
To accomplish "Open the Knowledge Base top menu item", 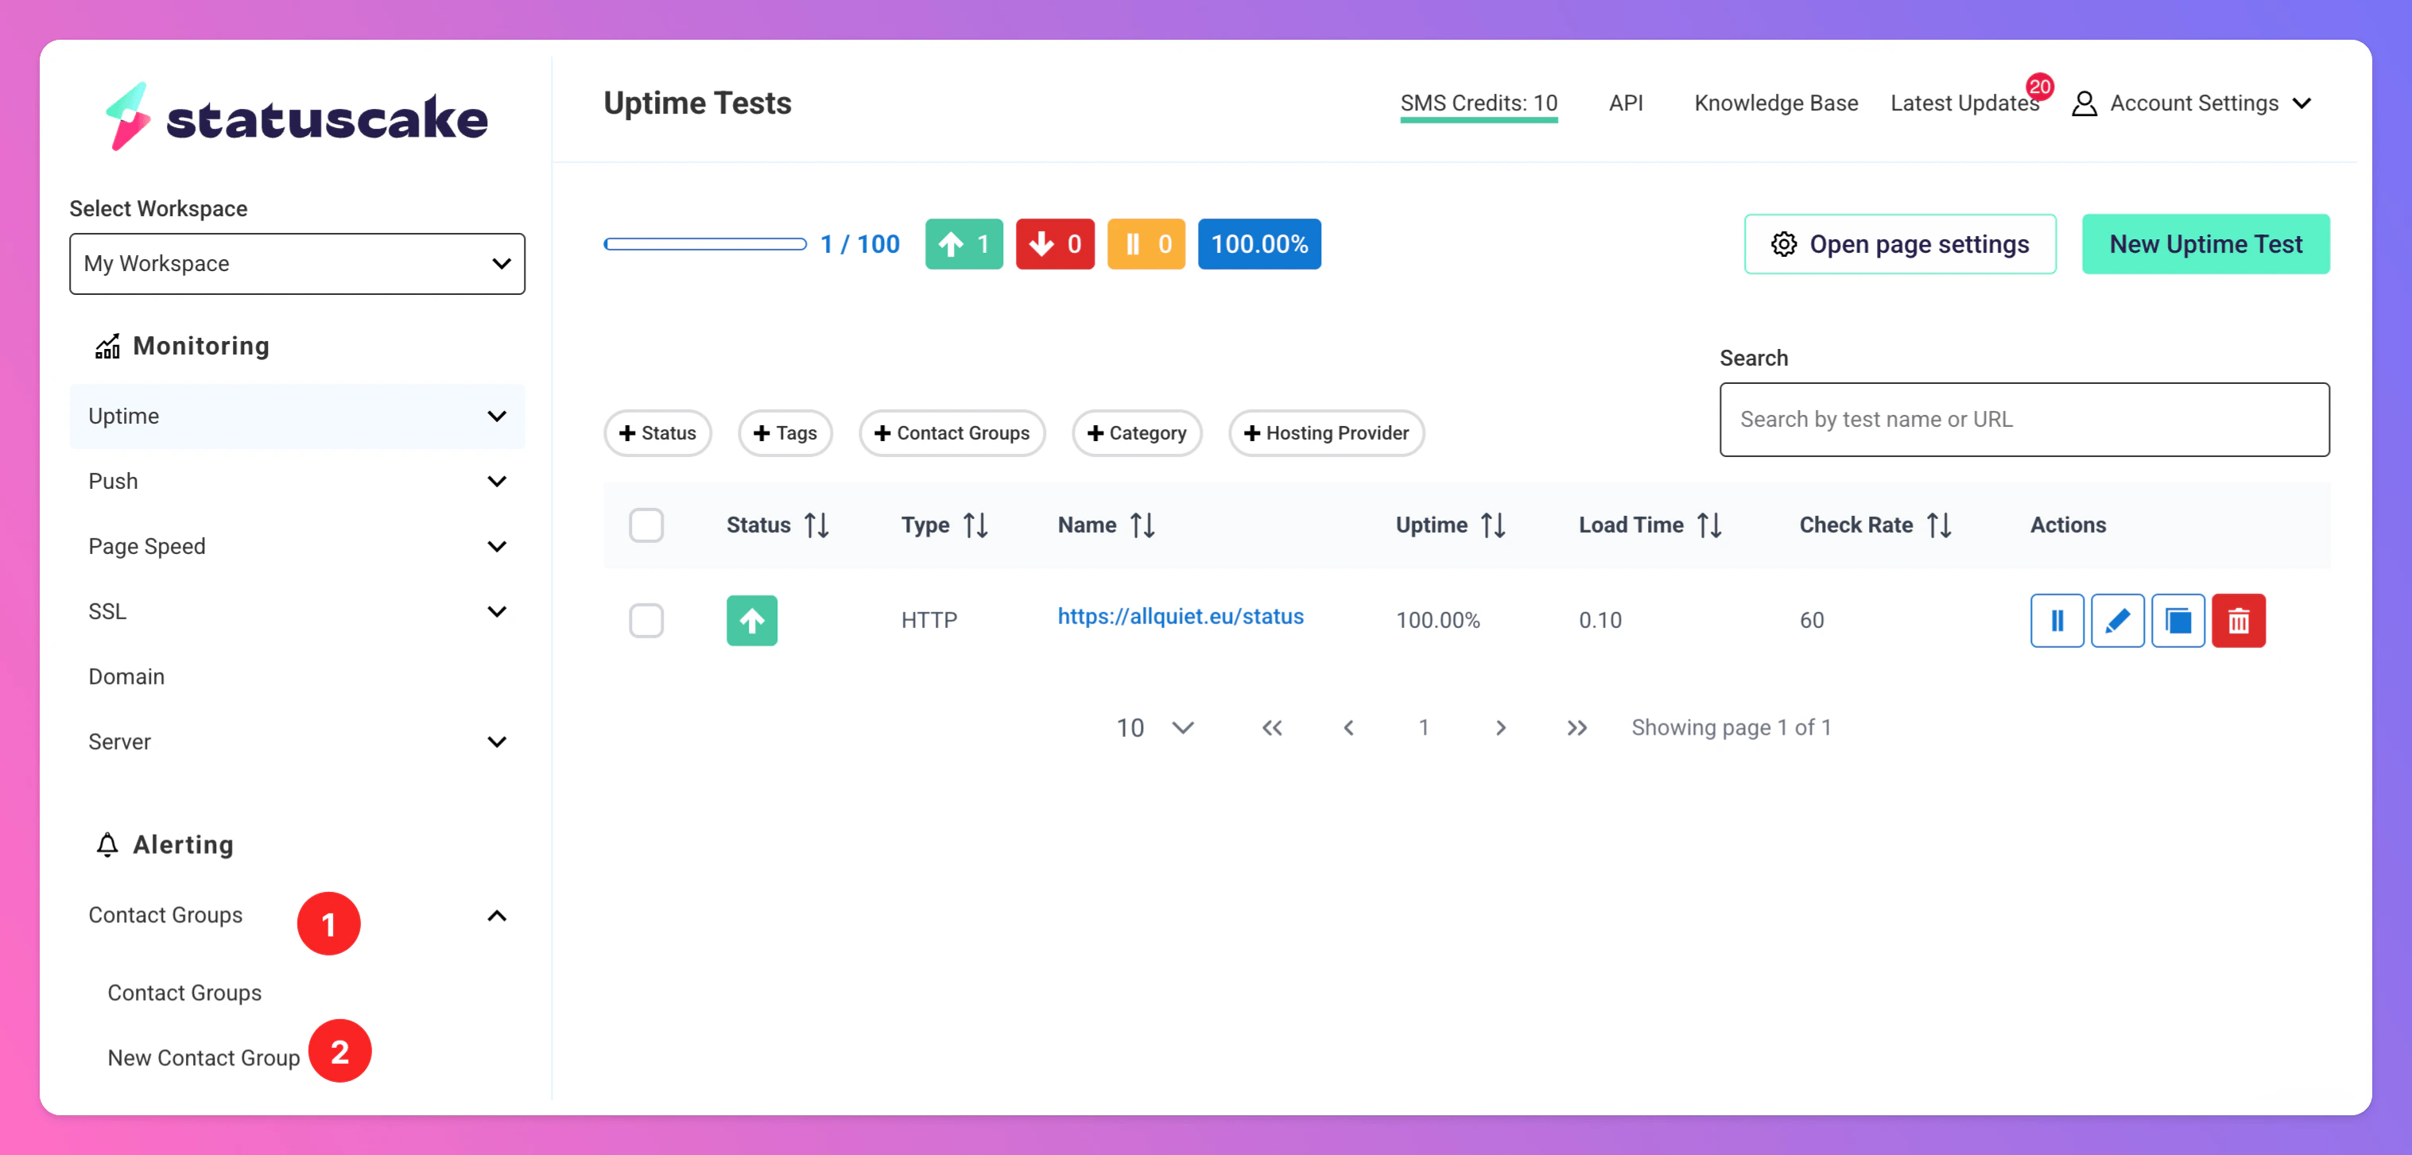I will tap(1775, 103).
